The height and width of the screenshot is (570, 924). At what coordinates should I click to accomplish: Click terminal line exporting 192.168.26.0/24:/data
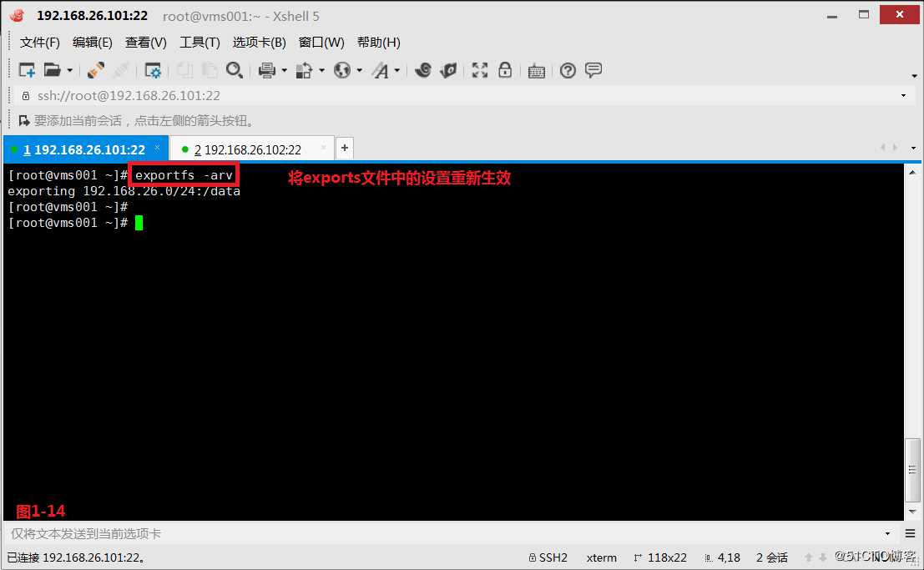tap(124, 191)
